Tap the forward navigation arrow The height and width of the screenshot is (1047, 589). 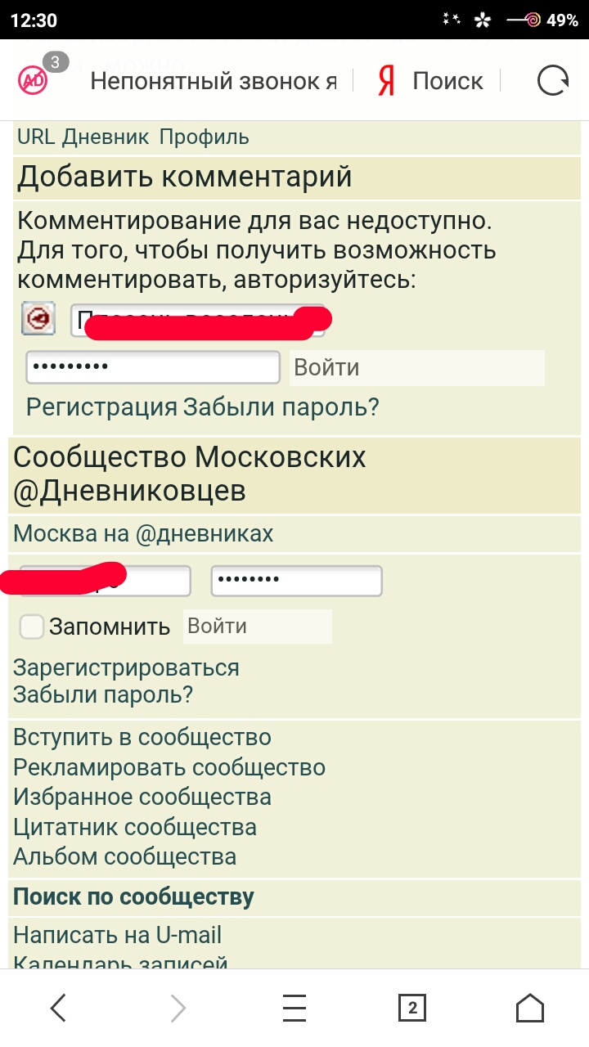click(178, 1008)
